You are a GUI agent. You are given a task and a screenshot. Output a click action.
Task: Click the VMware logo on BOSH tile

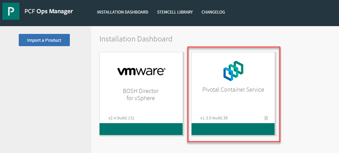click(x=142, y=71)
